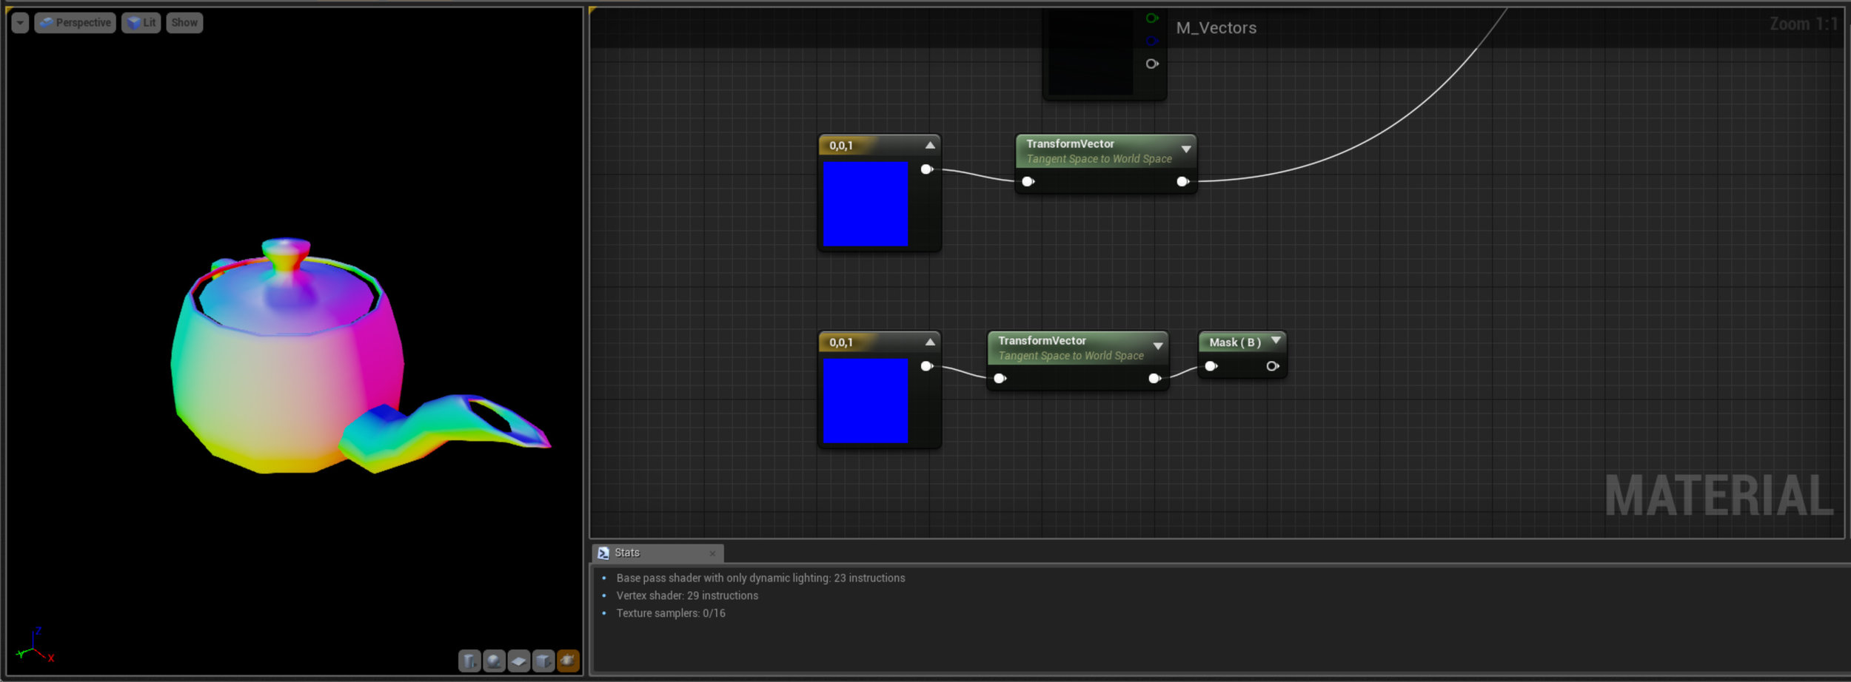Click the green output pin on top node
The image size is (1851, 682).
(x=1151, y=18)
